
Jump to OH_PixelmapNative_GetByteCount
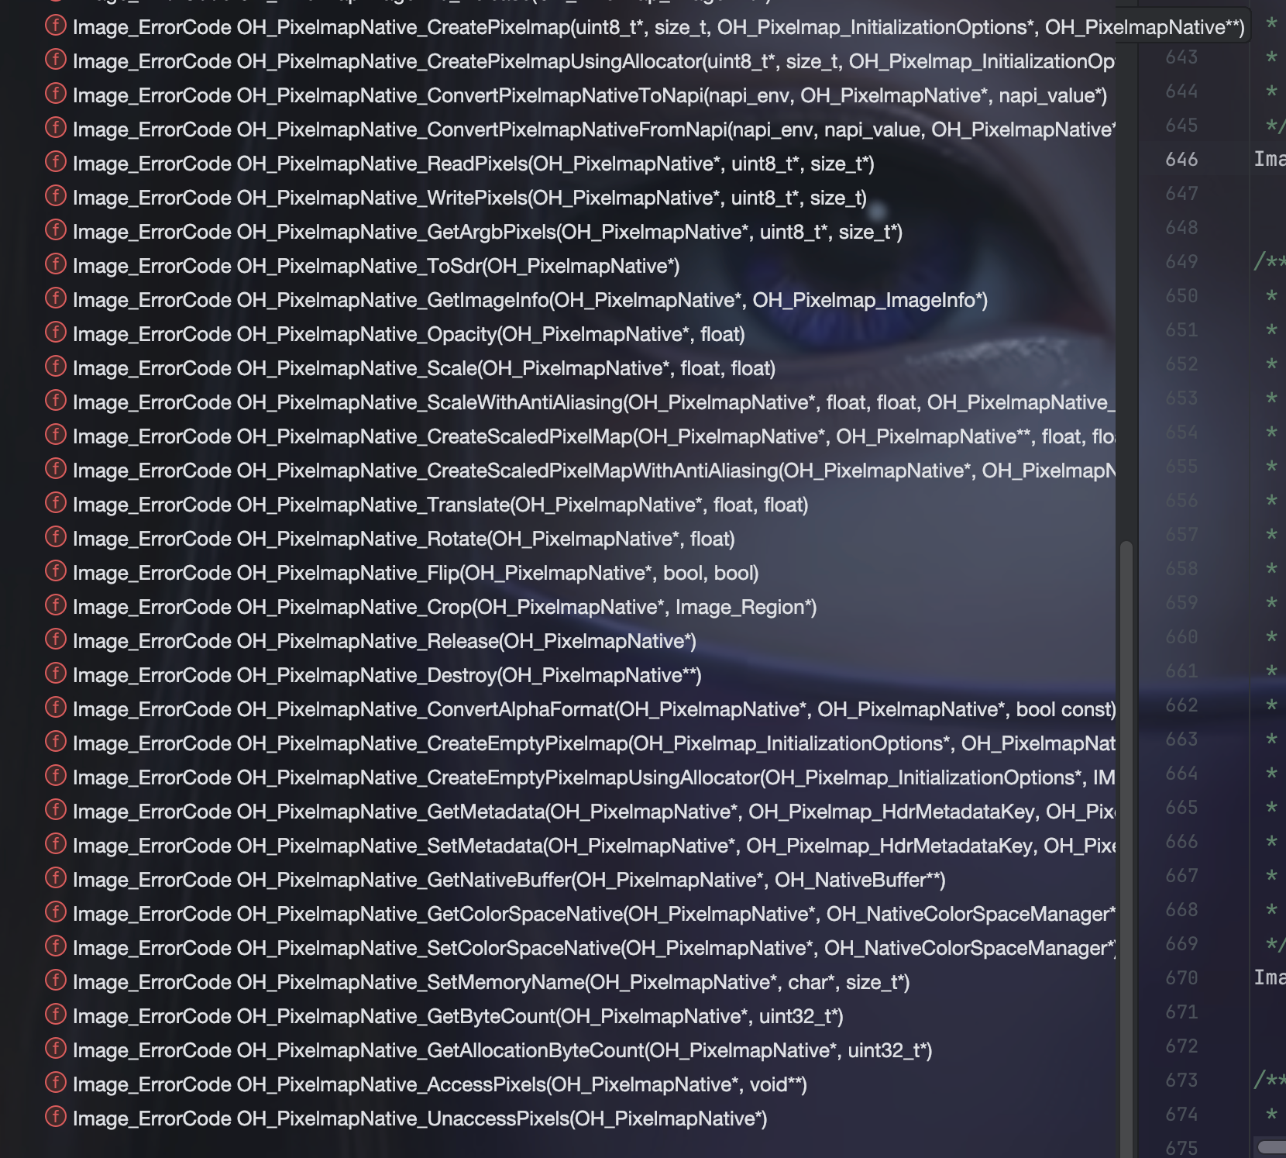tap(458, 1016)
